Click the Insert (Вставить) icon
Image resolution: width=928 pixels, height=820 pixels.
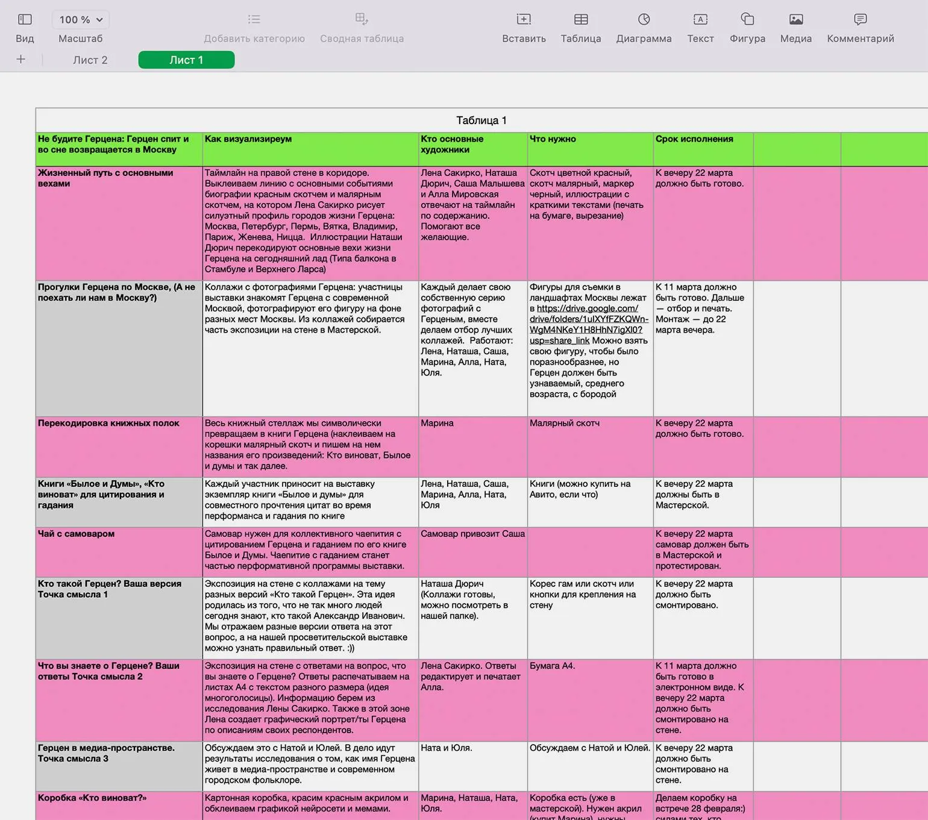point(524,20)
